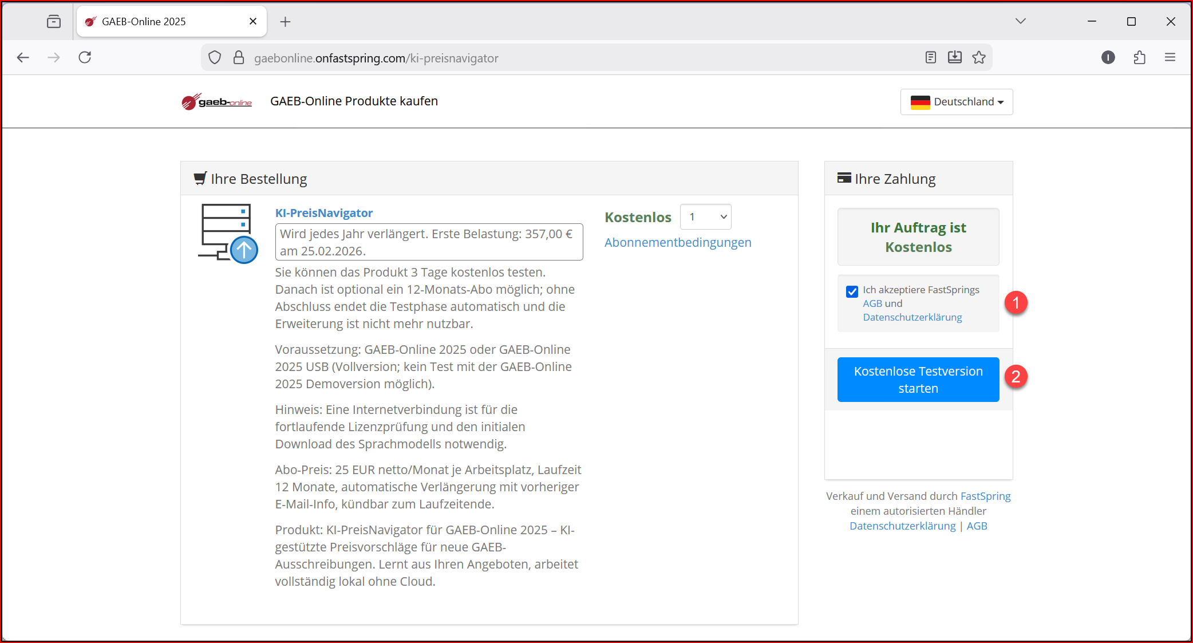Reload the page

pos(85,58)
